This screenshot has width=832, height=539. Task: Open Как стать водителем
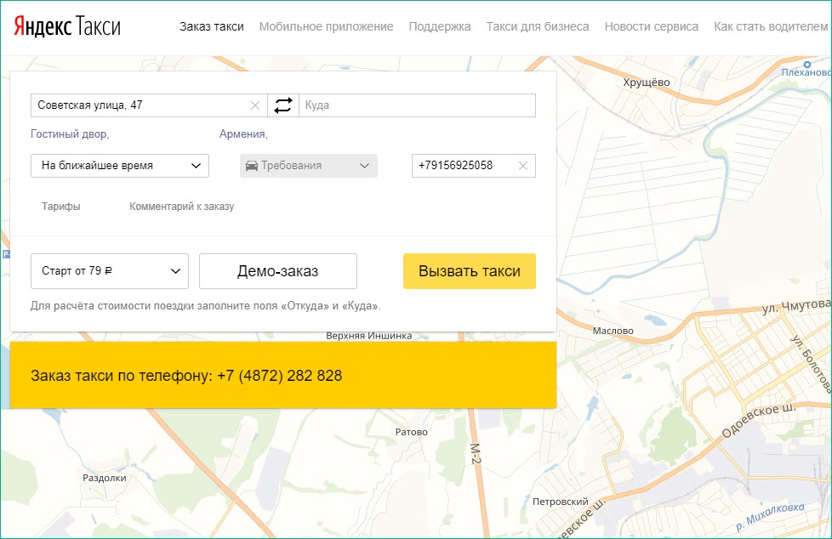tap(771, 26)
